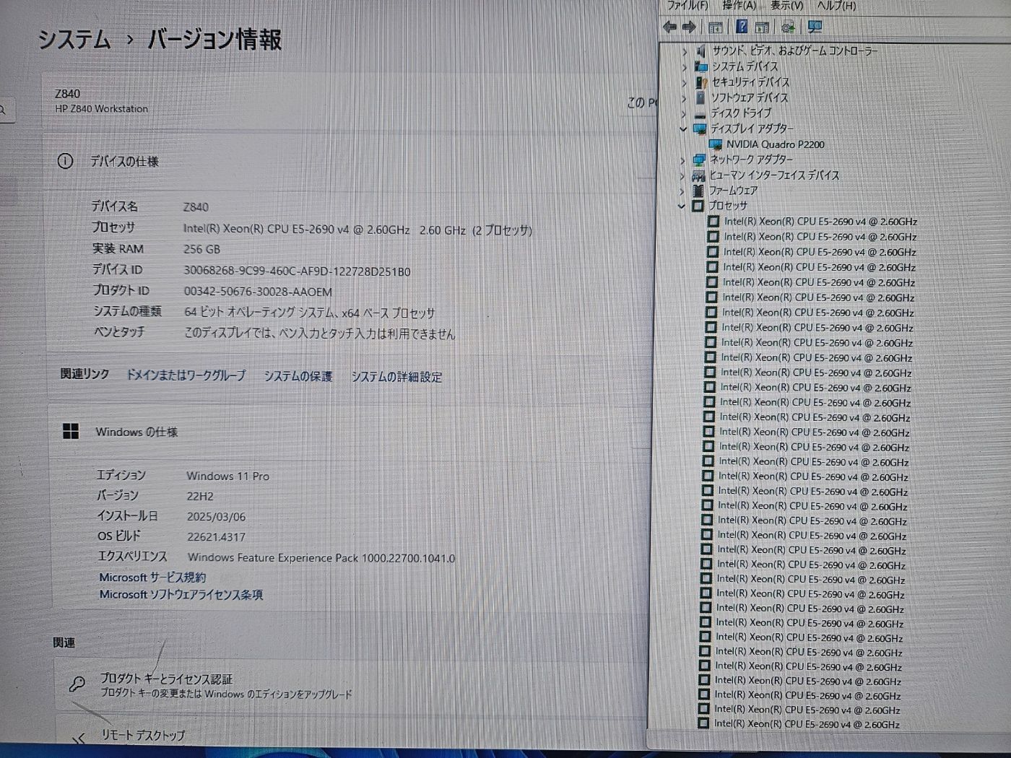Select the ファームウェア label

pos(733,191)
